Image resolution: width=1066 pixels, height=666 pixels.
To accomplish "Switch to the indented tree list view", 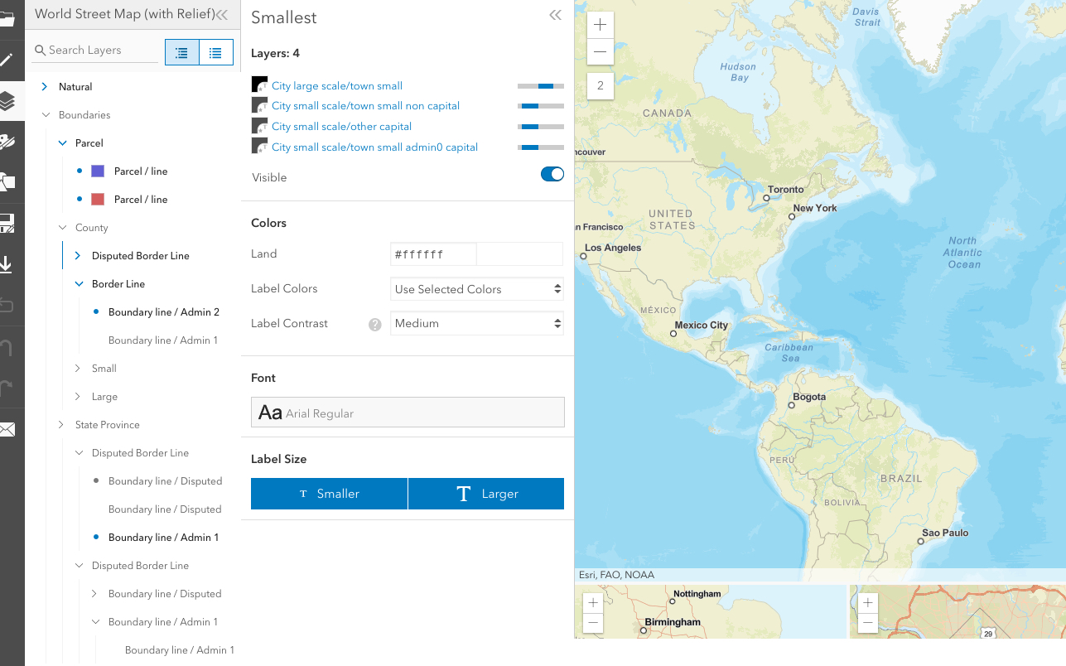I will tap(182, 52).
